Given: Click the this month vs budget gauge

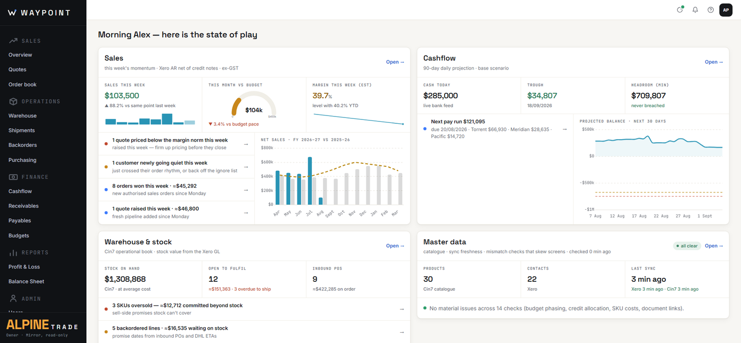Looking at the screenshot, I should point(254,106).
